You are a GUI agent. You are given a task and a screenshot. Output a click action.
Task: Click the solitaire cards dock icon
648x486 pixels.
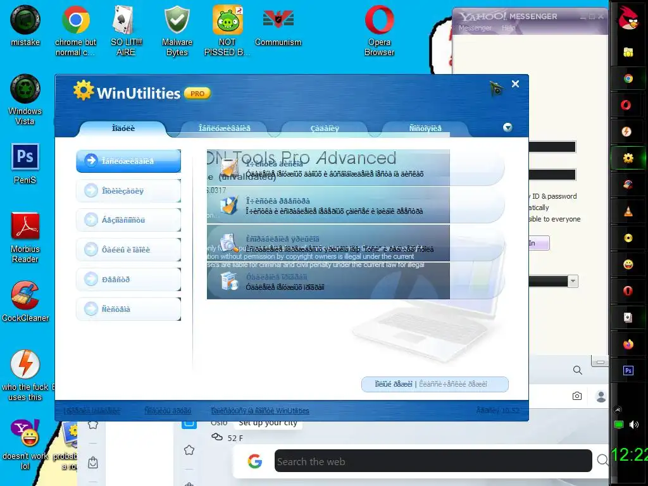tap(628, 318)
